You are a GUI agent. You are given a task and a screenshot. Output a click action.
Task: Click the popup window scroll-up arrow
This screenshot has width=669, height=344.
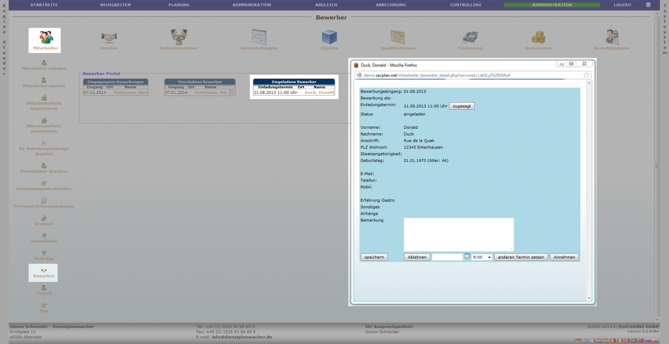589,83
